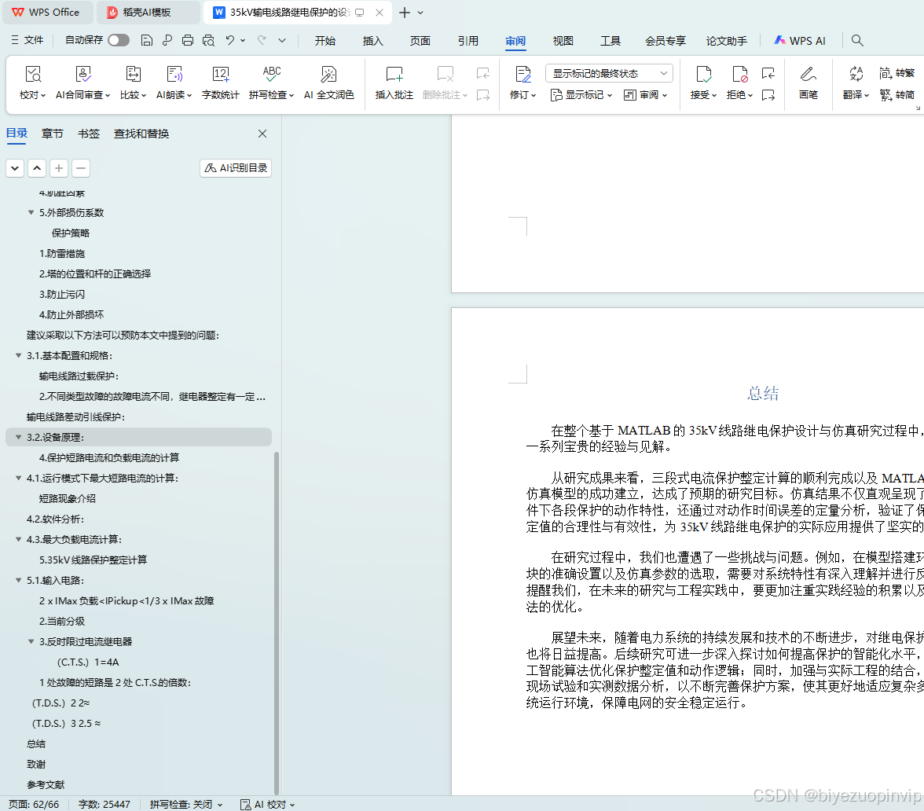The image size is (924, 811).
Task: Click the export to PDF icon
Action: pyautogui.click(x=167, y=40)
